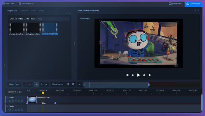Float the Video Preview panel

point(195,11)
